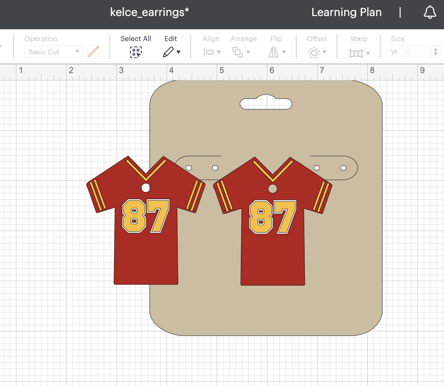This screenshot has height=386, width=444.
Task: Expand the Warp dropdown arrow
Action: click(x=368, y=53)
